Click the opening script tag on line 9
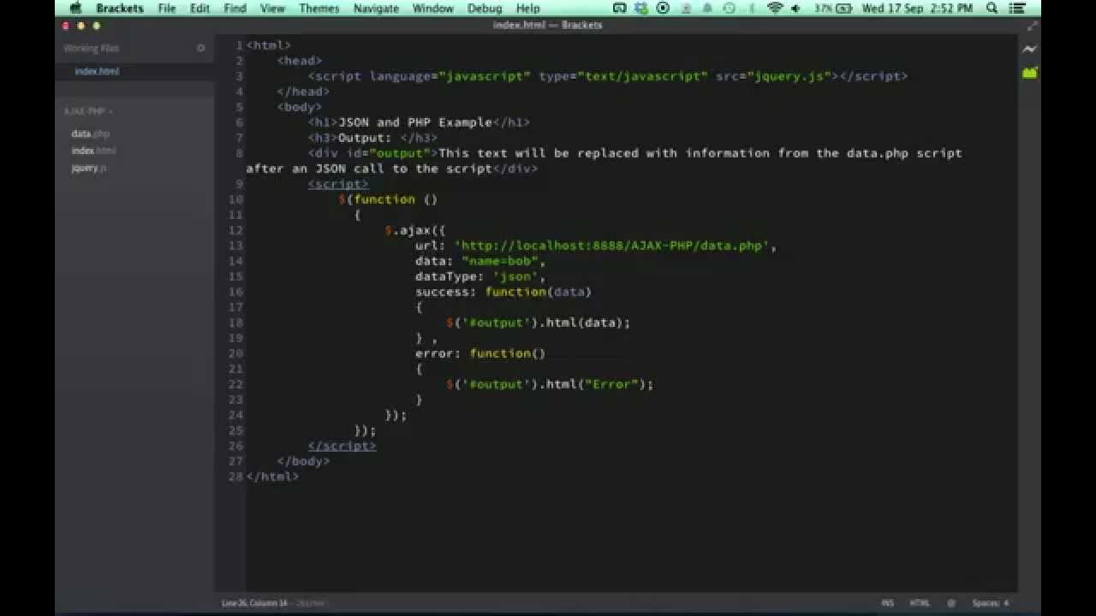Screen dimensions: 1096x616 coord(338,184)
